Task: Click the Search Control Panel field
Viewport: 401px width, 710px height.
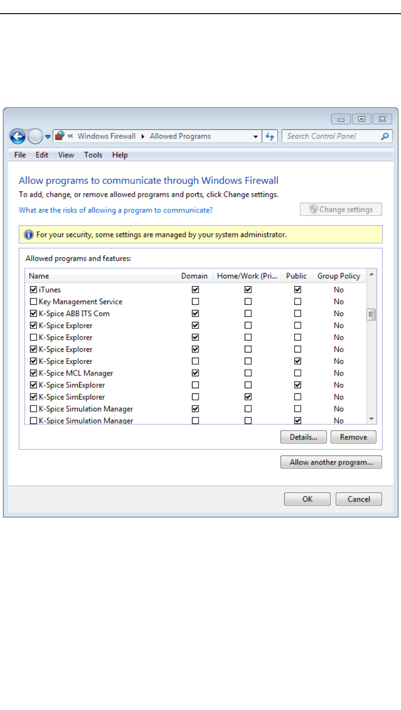Action: [332, 136]
